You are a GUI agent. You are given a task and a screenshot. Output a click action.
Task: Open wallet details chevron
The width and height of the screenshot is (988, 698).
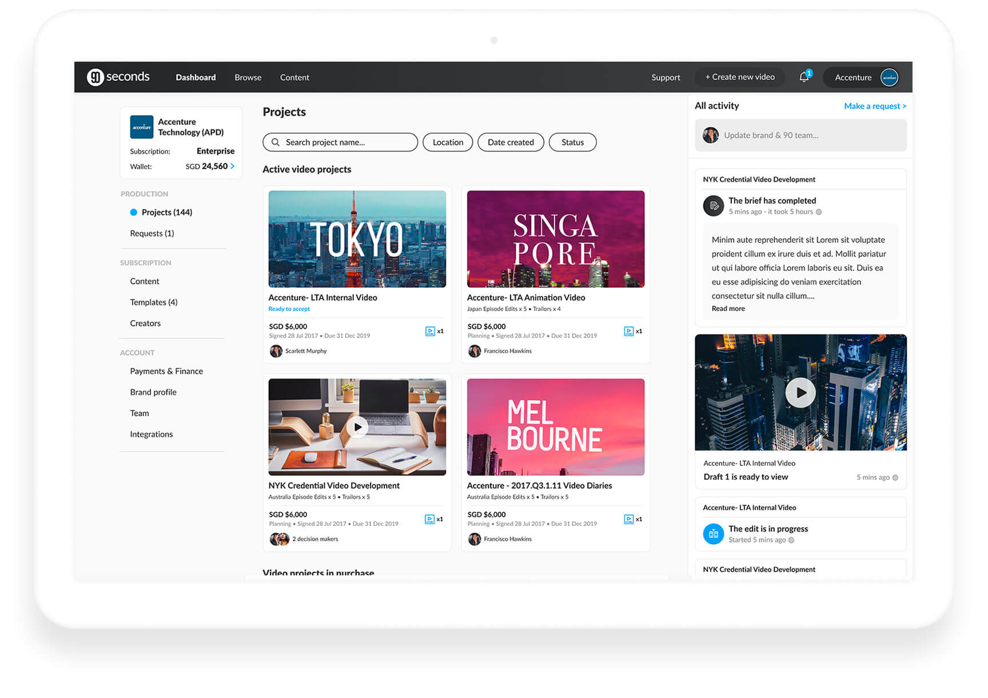point(232,166)
